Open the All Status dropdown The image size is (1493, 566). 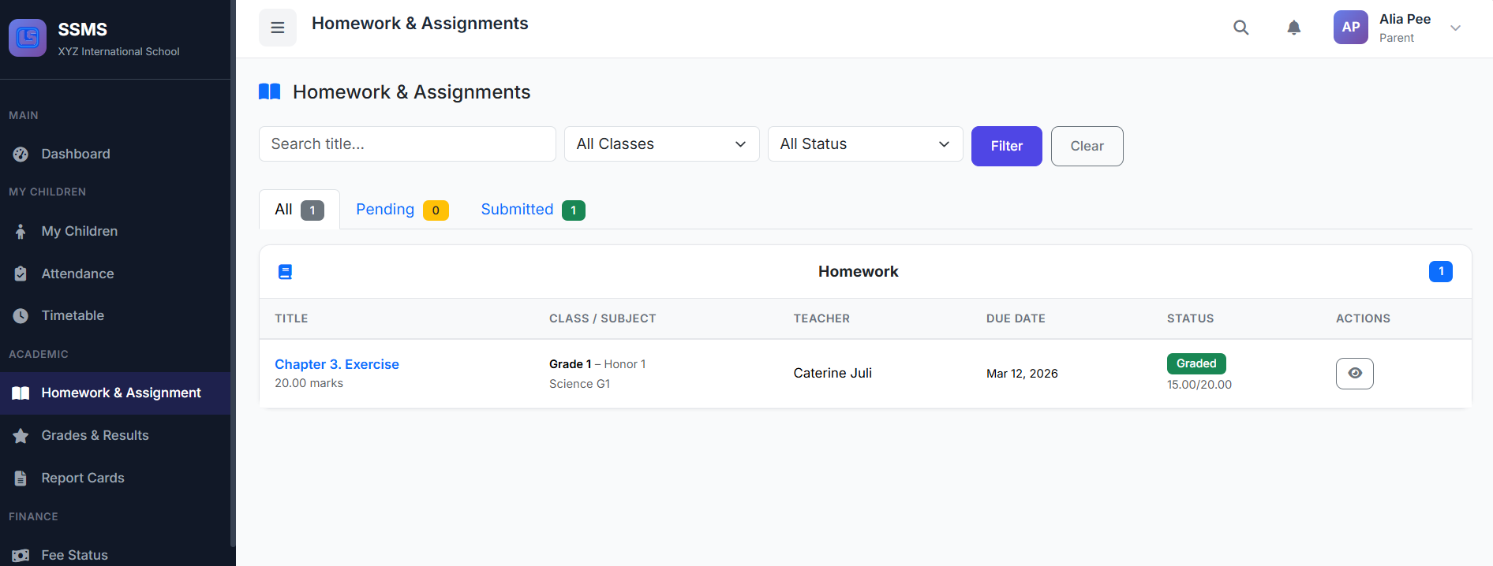tap(865, 144)
